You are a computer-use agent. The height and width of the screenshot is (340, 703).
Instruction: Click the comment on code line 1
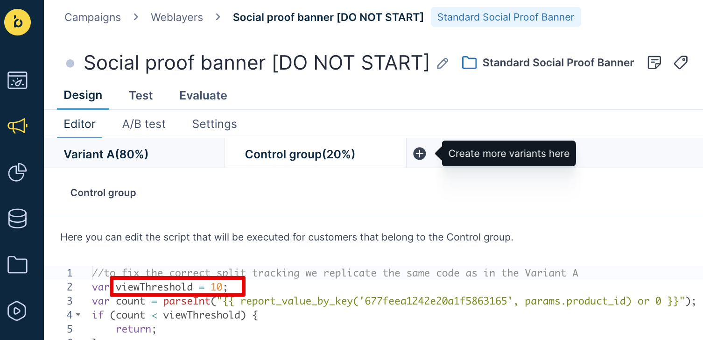click(x=335, y=273)
